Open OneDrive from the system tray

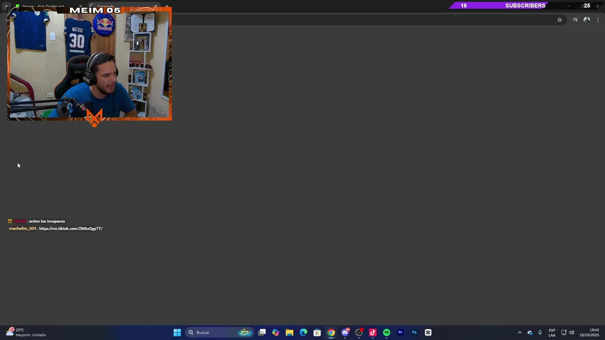530,332
